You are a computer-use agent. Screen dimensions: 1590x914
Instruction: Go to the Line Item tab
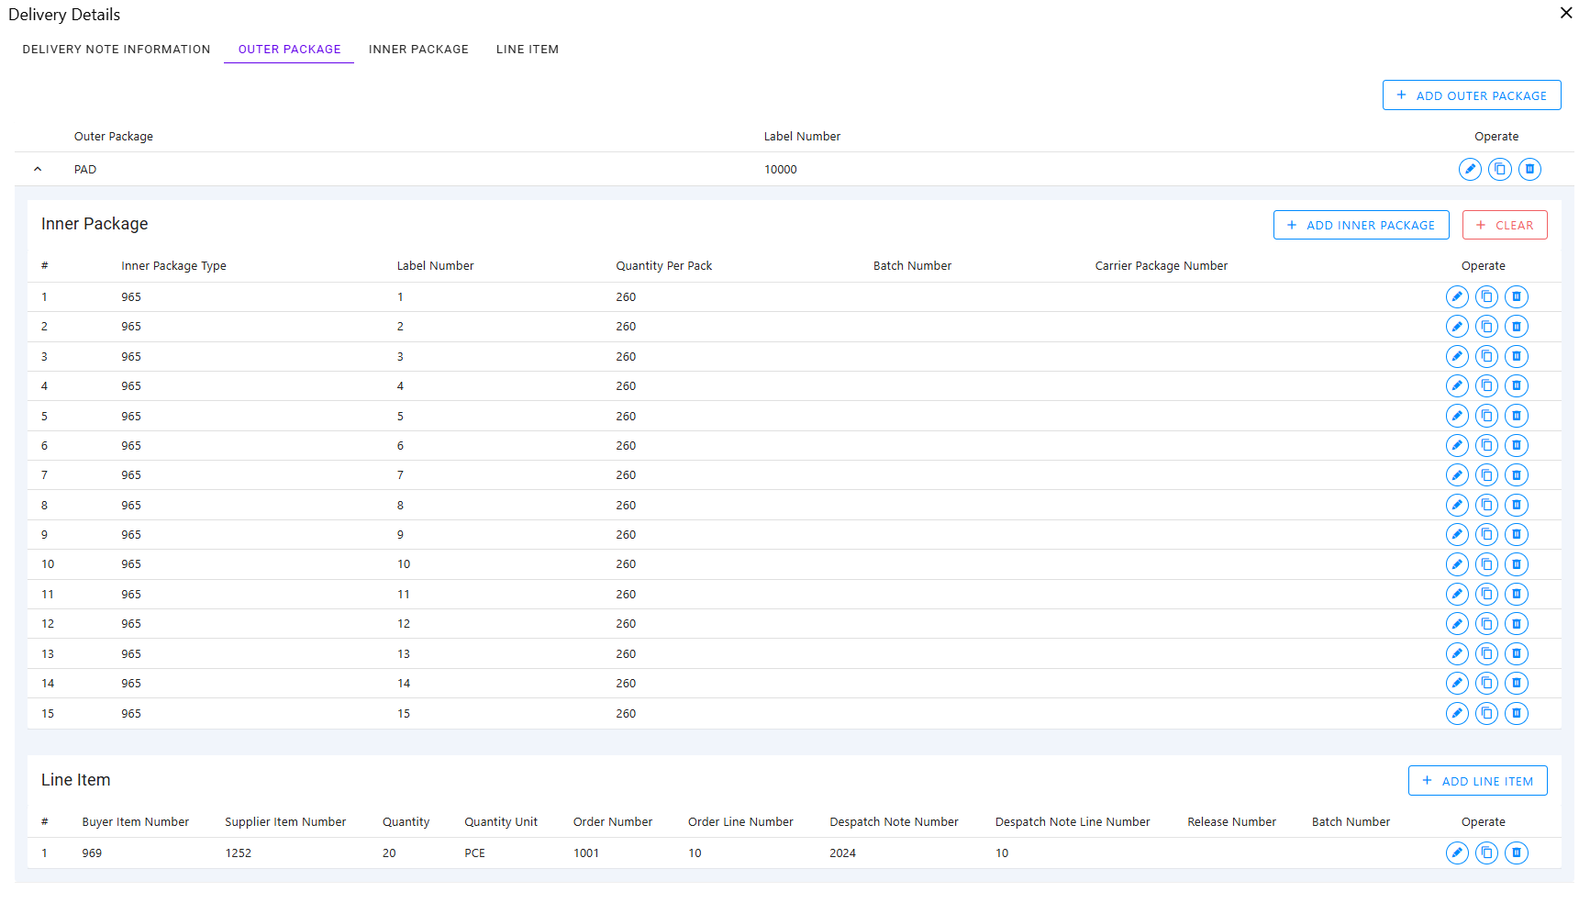(528, 50)
